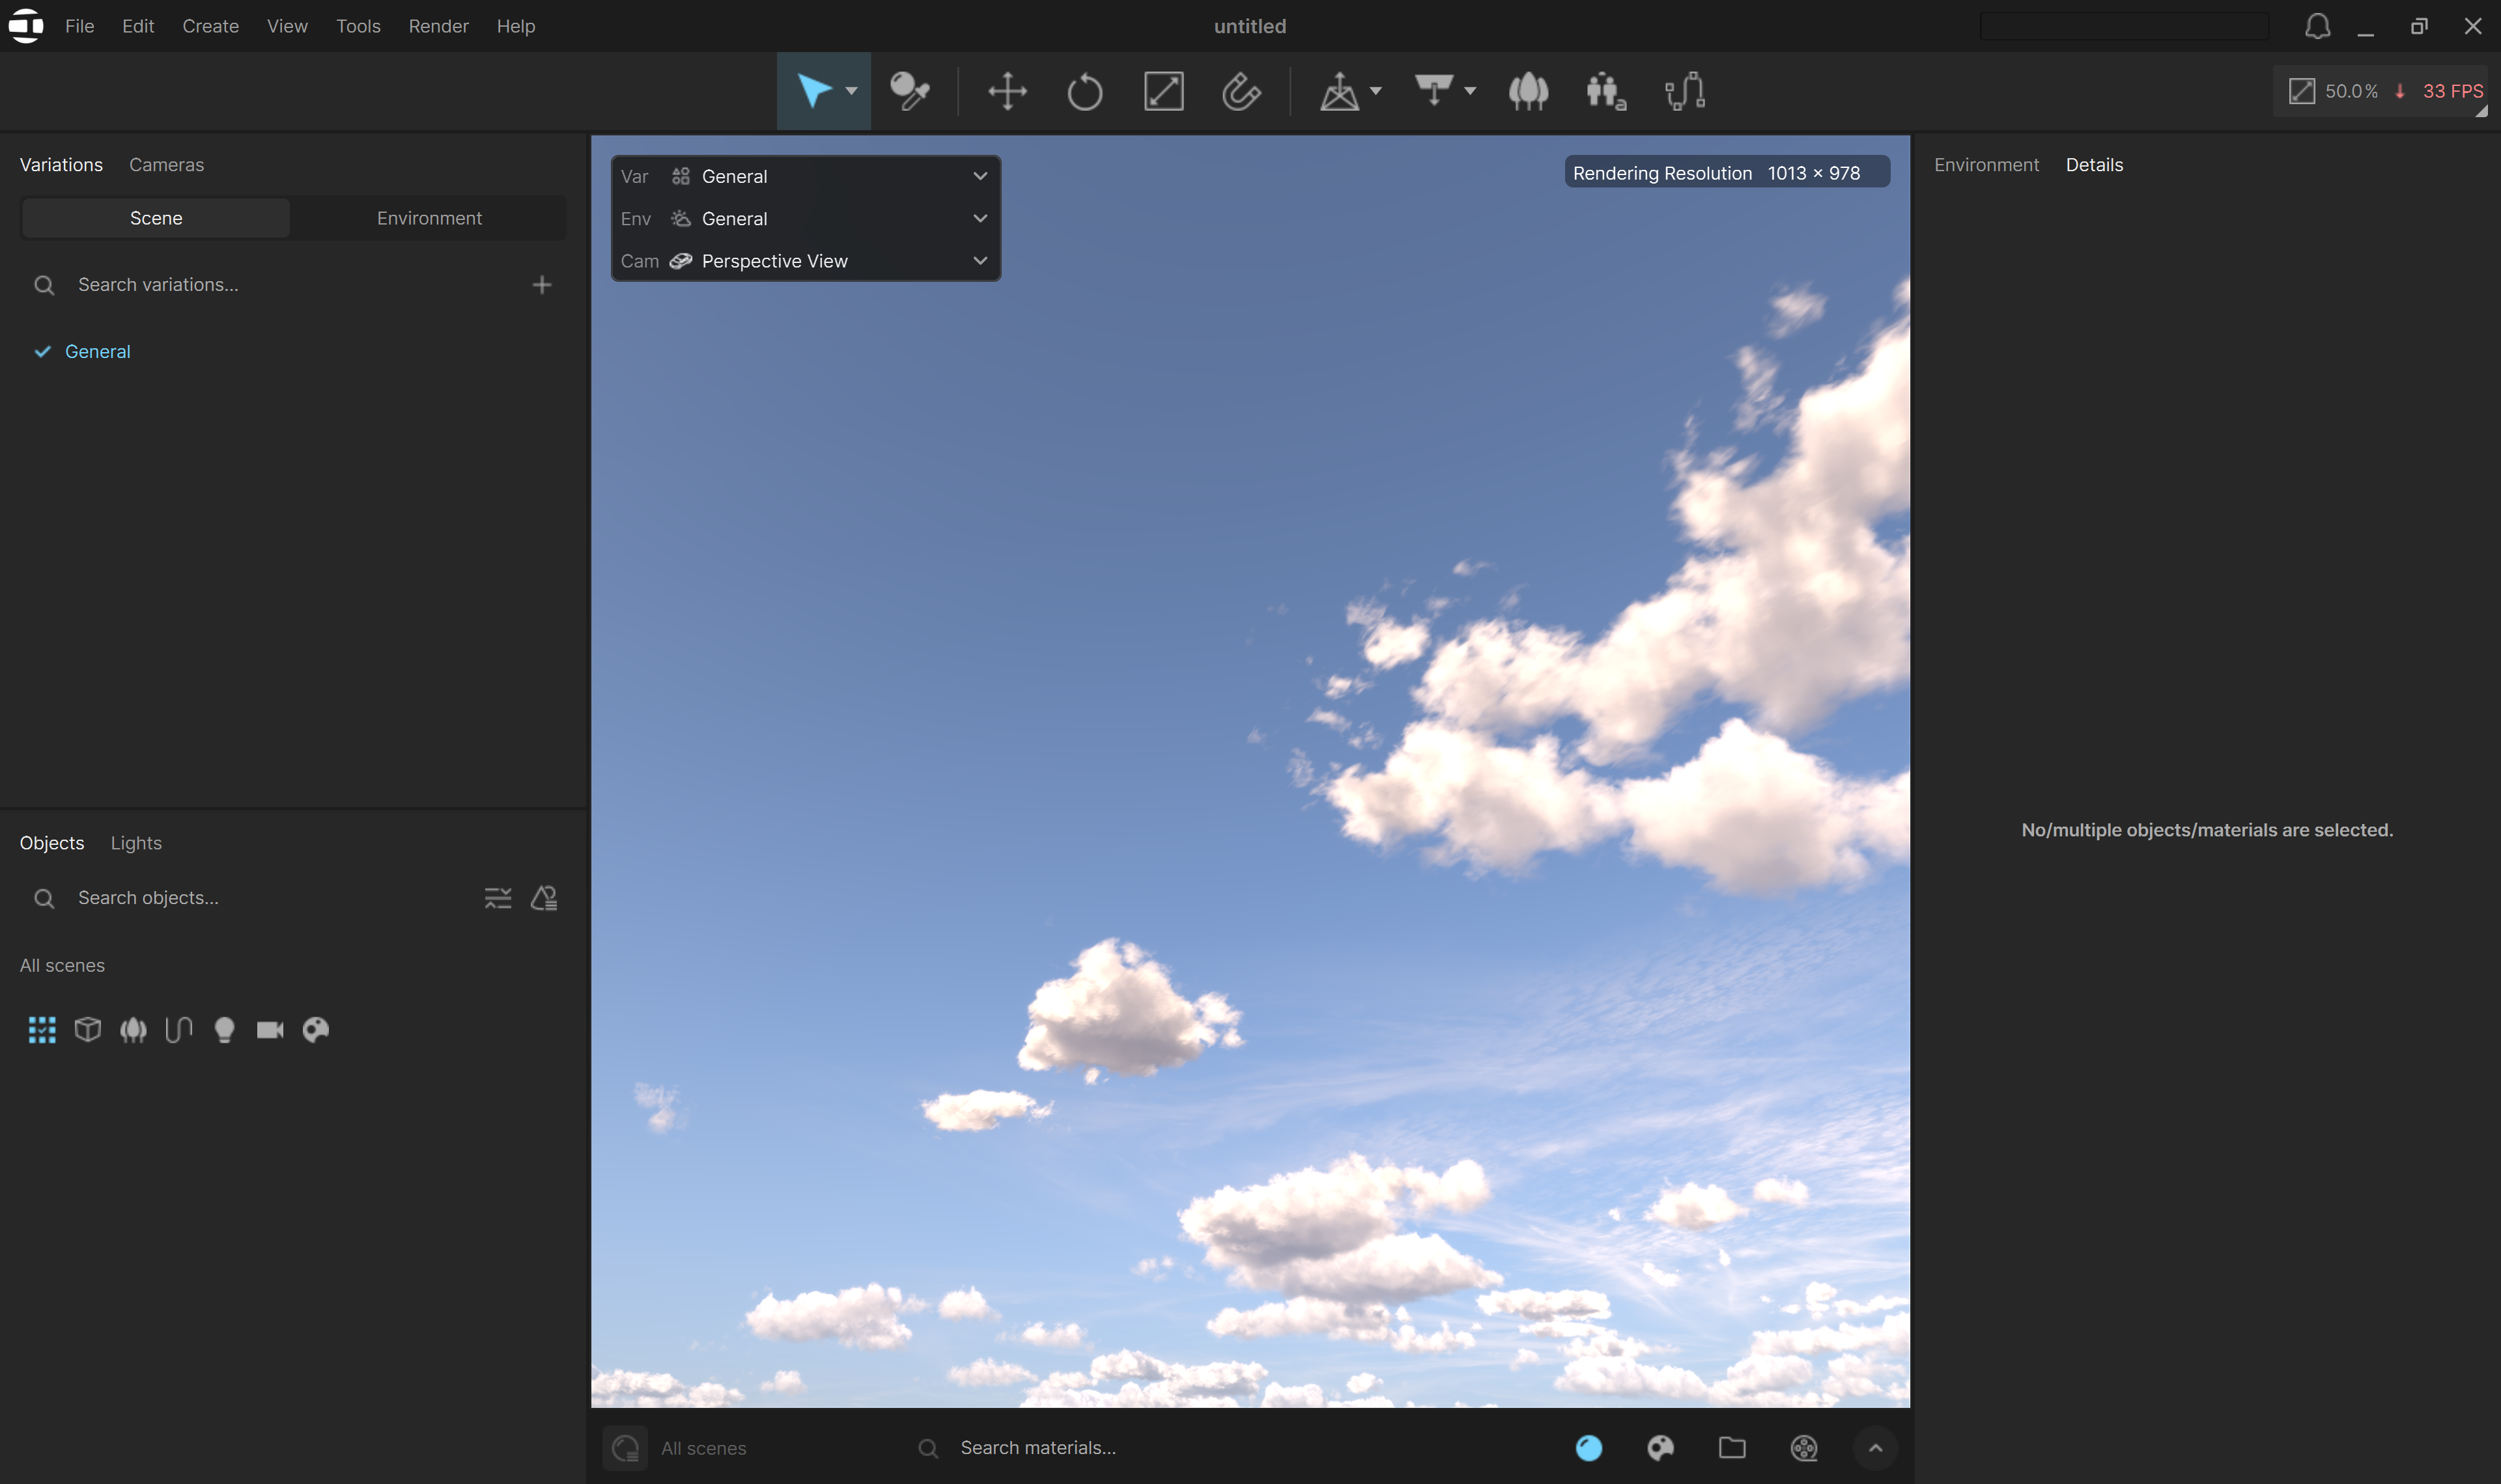Screen dimensions: 2501x1484
Task: Toggle the magnet snapping tool
Action: pyautogui.click(x=1241, y=91)
